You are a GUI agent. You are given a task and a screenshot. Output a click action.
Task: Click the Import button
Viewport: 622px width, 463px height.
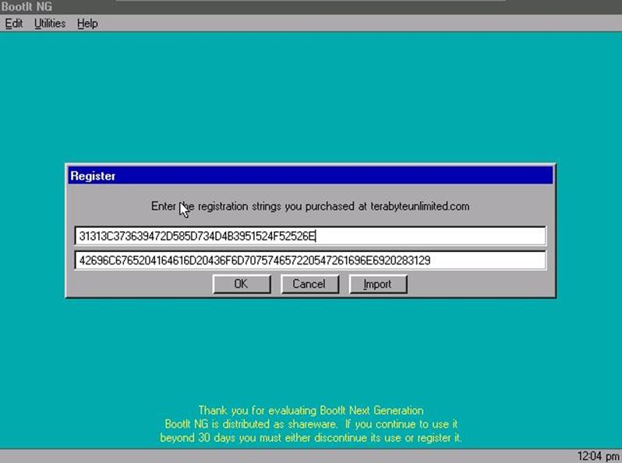pos(377,284)
